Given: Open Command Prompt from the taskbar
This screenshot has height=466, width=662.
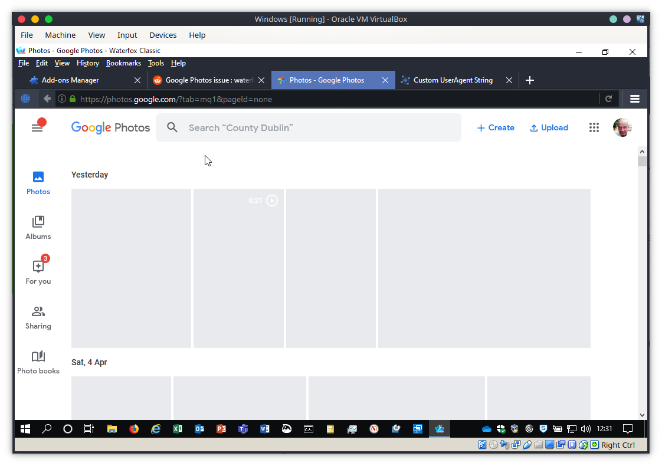Looking at the screenshot, I should [309, 429].
